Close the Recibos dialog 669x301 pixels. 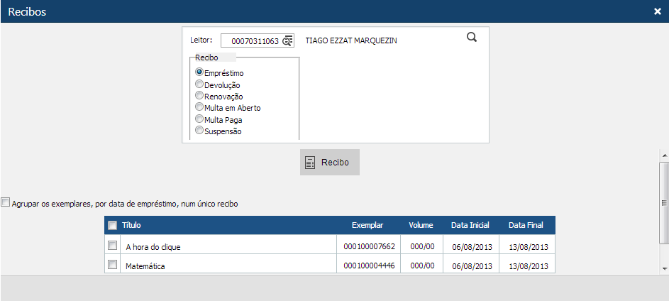[x=658, y=11]
